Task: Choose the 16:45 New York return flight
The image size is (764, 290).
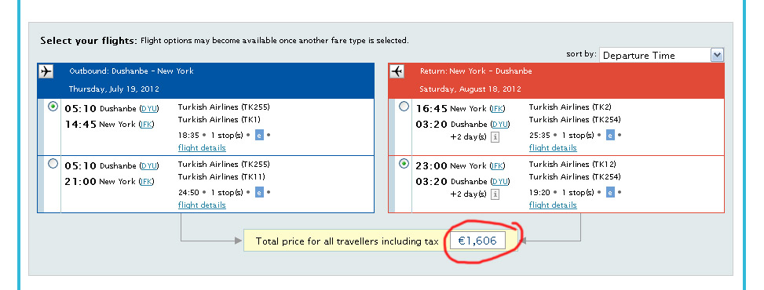Action: [x=404, y=107]
